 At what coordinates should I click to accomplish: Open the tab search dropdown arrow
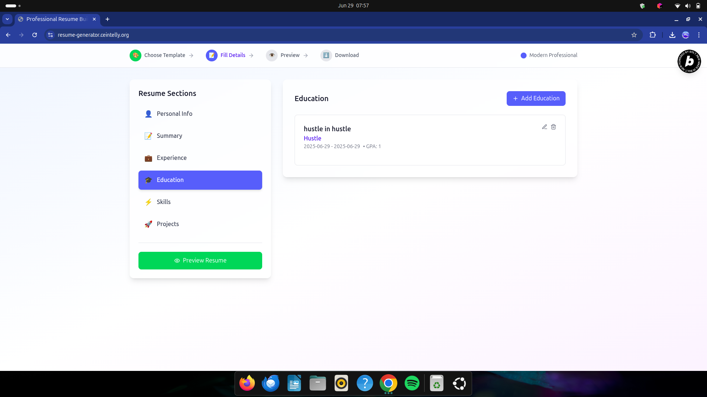click(x=7, y=19)
